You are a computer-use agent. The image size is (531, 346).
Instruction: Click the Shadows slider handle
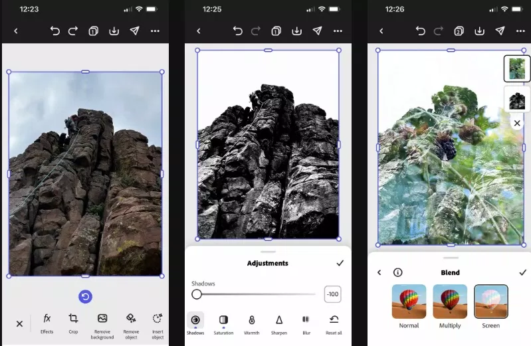pyautogui.click(x=197, y=294)
